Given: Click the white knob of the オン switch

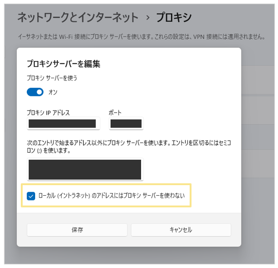Looking at the screenshot, I should click(x=39, y=92).
